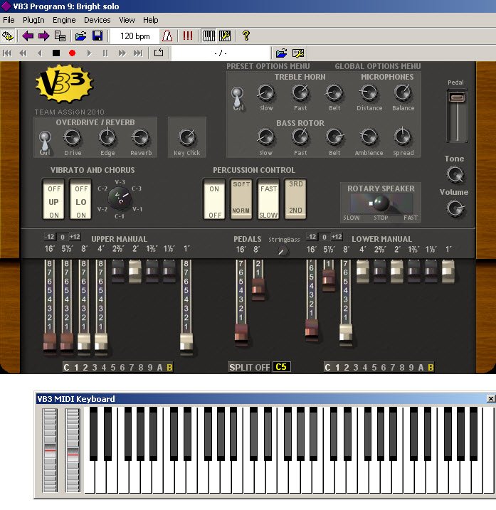Select upper manual preset B
This screenshot has width=496, height=510.
(169, 368)
